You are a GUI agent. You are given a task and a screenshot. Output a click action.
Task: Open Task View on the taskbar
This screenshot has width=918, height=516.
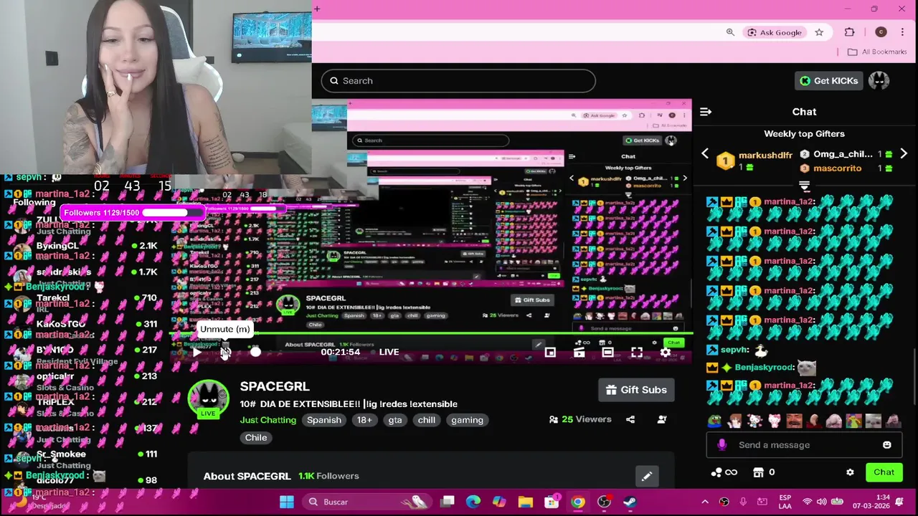(x=448, y=502)
